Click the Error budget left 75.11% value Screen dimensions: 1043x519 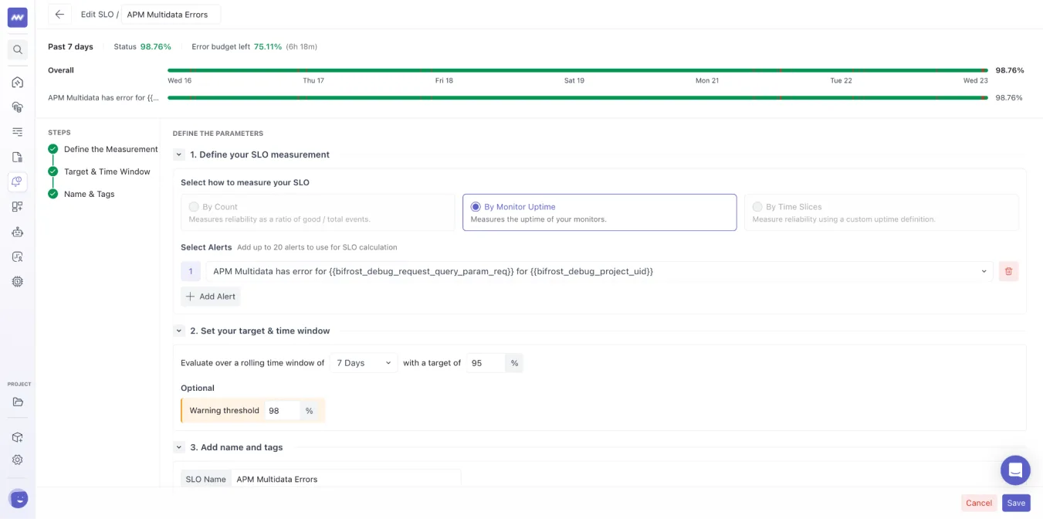tap(268, 47)
